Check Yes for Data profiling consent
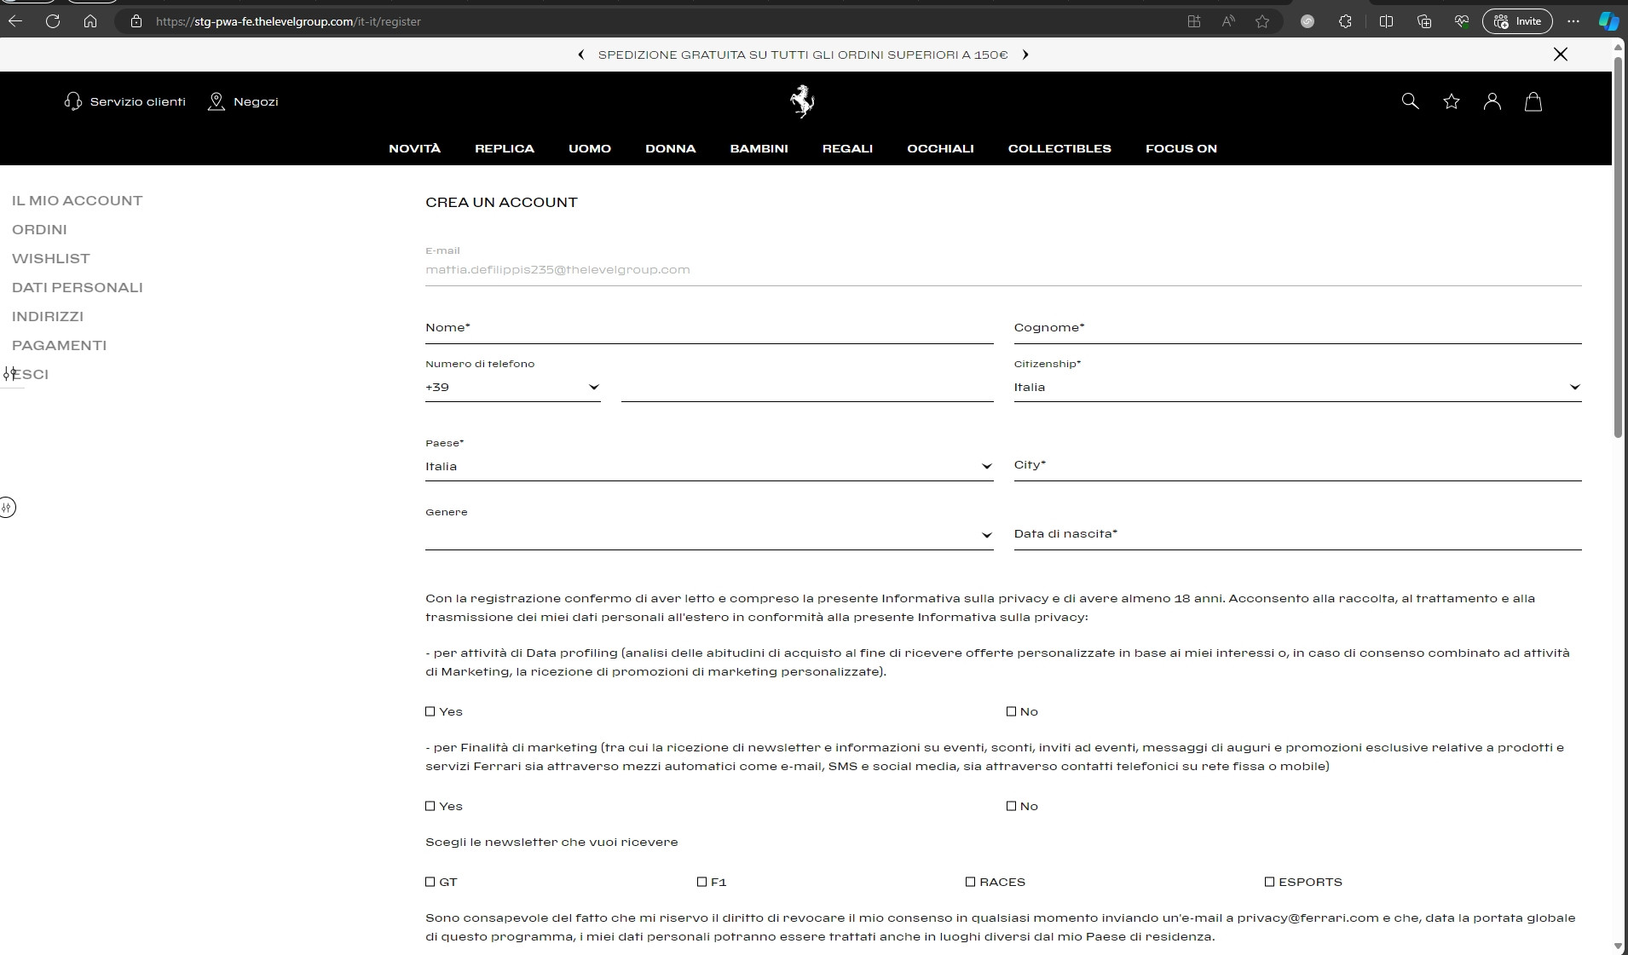Viewport: 1628px width, 955px height. [x=430, y=711]
